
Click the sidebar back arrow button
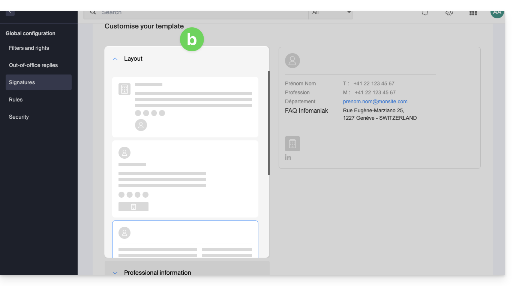click(10, 13)
